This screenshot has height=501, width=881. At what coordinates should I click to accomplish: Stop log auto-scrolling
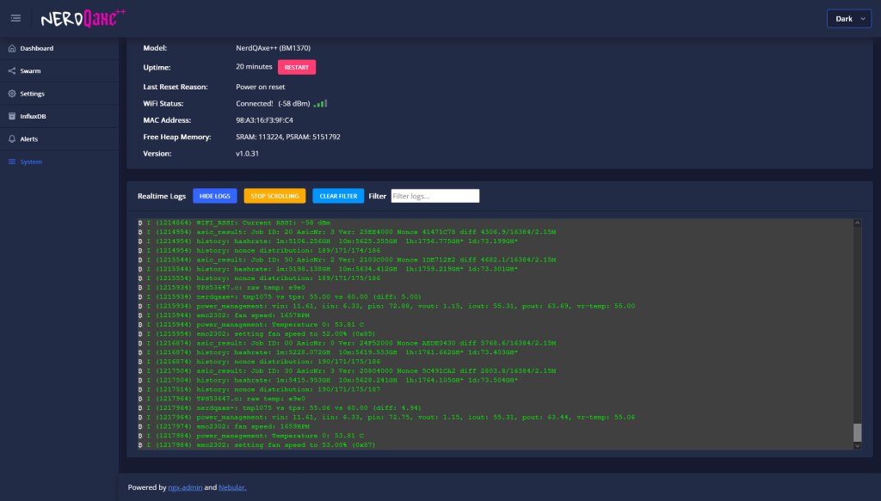pos(274,196)
